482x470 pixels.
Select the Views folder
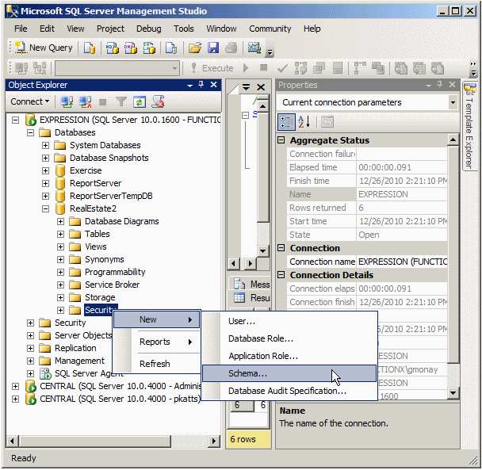coord(96,246)
